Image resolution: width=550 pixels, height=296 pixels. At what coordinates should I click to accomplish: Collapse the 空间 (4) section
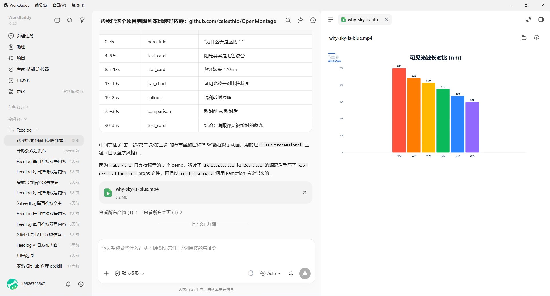click(18, 119)
